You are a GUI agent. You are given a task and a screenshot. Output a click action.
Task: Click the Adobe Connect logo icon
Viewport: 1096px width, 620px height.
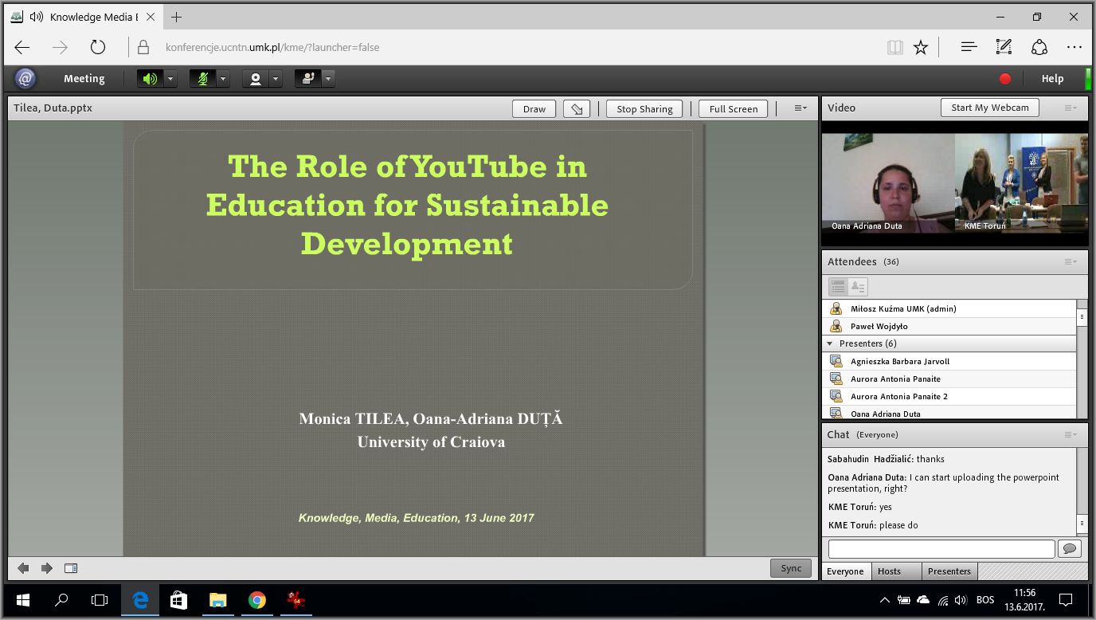tap(25, 78)
